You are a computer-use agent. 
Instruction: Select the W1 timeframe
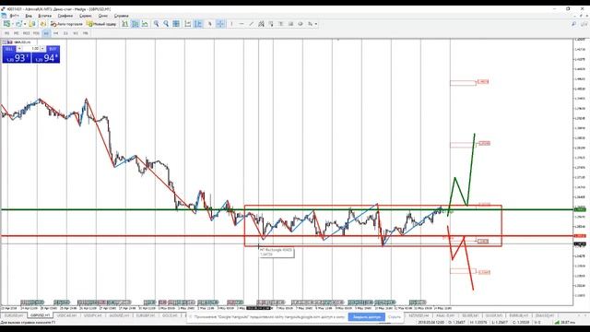tap(76, 33)
